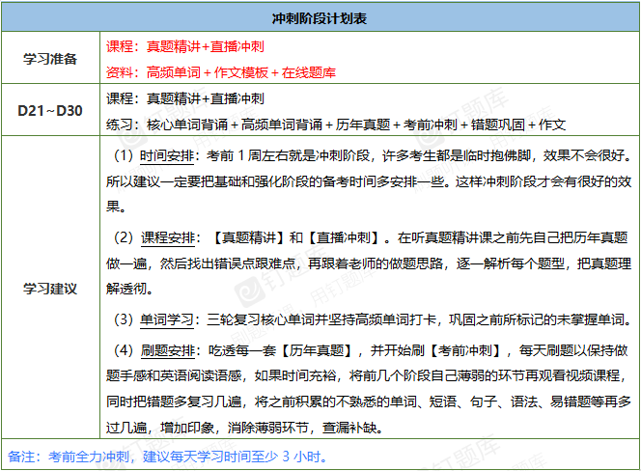Click the underlined heading 课程安排
The width and height of the screenshot is (641, 471).
click(168, 237)
